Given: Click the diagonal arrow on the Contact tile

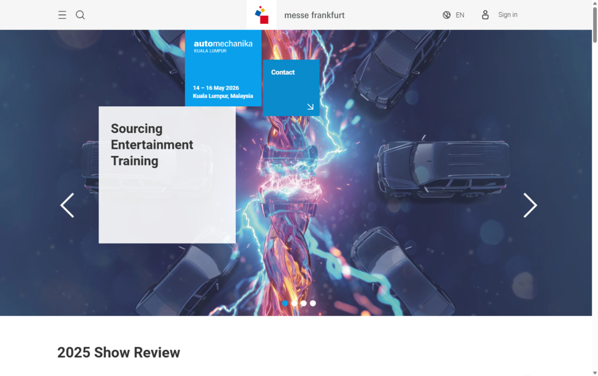Looking at the screenshot, I should tap(310, 106).
